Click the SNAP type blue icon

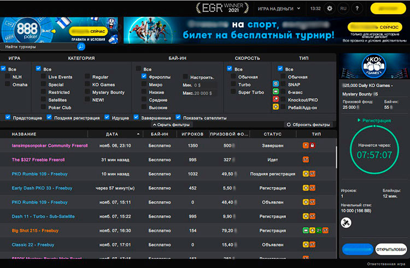[276, 83]
